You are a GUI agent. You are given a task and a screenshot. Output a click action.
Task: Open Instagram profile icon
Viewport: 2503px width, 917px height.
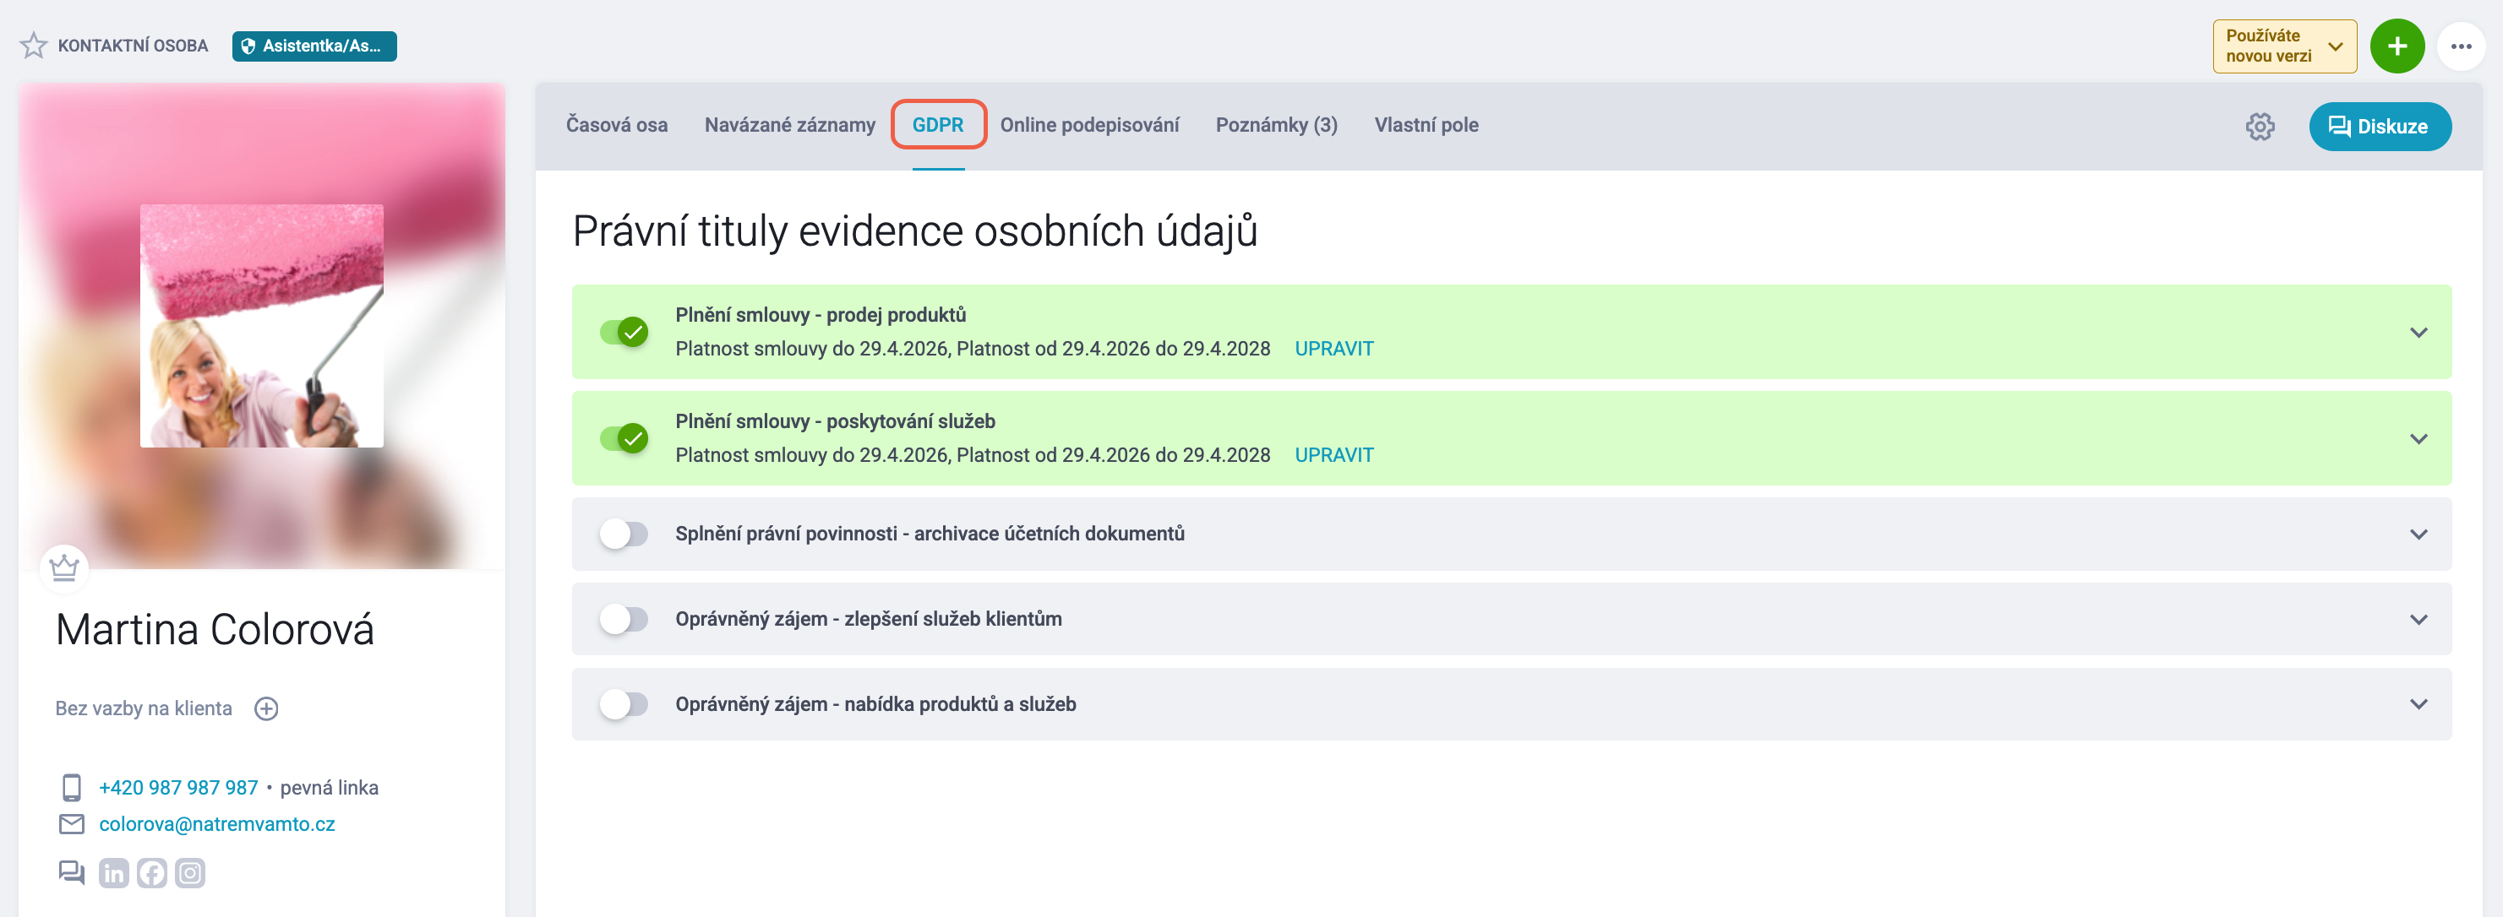click(x=190, y=873)
